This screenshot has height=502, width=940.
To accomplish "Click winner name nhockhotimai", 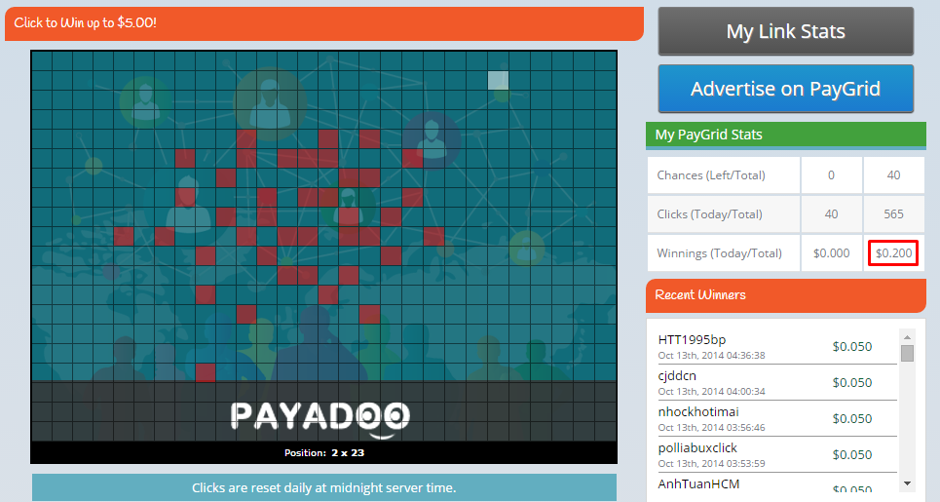I will [698, 412].
